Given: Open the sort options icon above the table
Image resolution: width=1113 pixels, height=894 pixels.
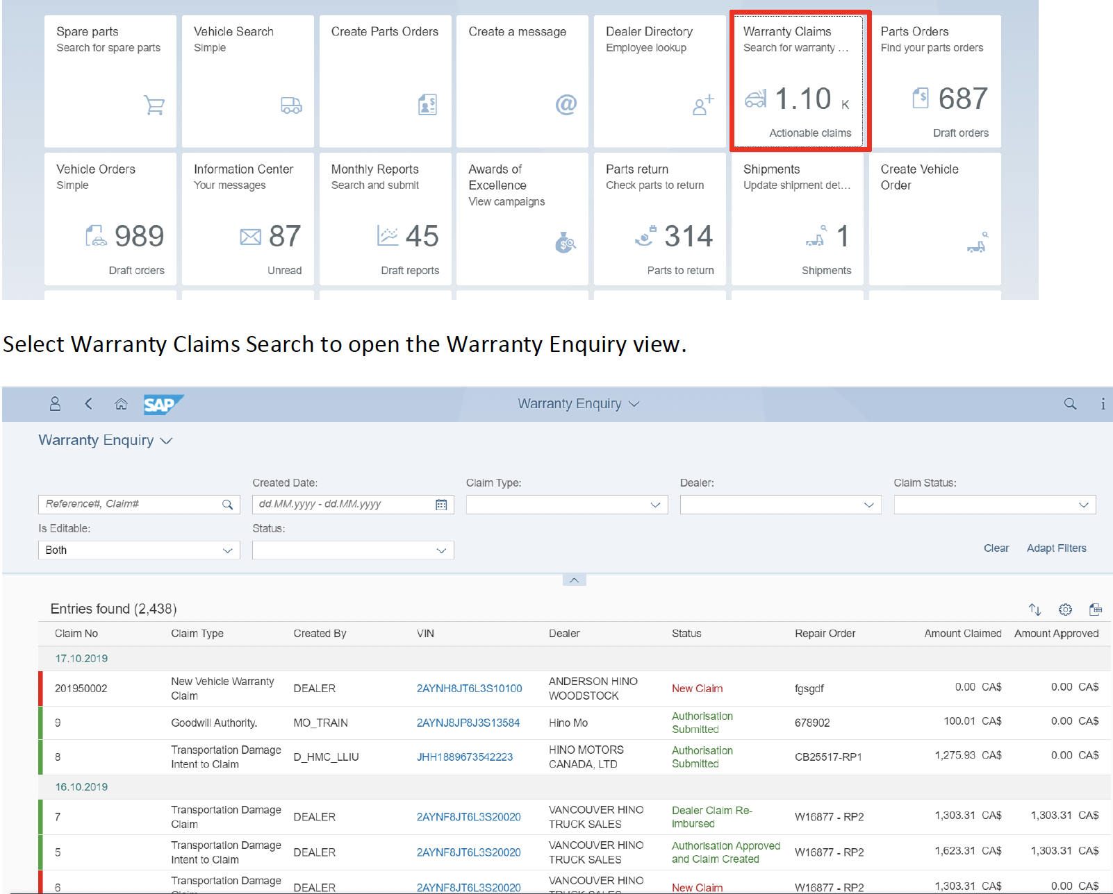Looking at the screenshot, I should coord(1035,609).
